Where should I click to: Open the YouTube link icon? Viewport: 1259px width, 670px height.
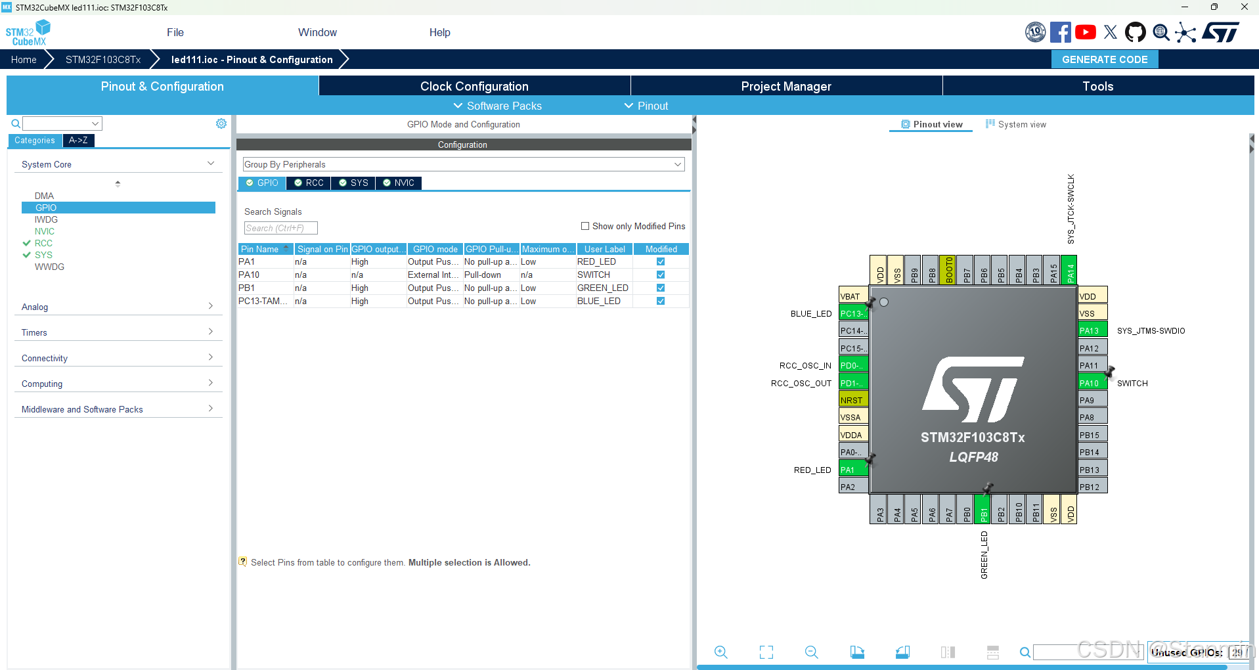click(1086, 32)
